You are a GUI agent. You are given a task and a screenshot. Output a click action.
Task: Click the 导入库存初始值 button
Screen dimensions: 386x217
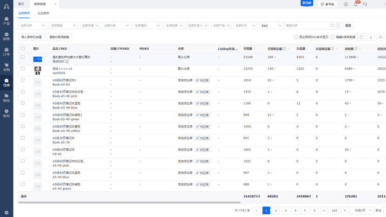click(31, 37)
